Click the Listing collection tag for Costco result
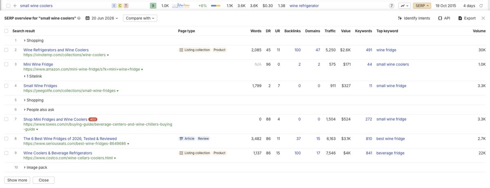Screen dimensions: 490x188 tap(195, 153)
